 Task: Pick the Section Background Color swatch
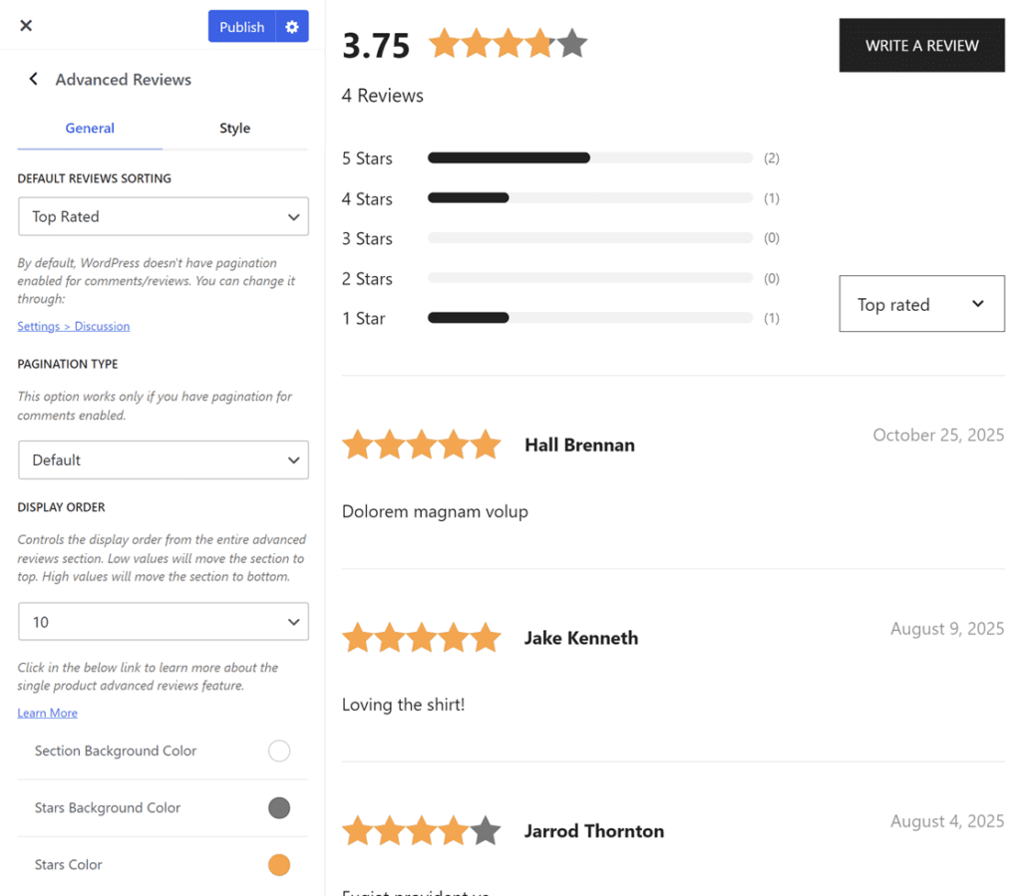(x=279, y=751)
